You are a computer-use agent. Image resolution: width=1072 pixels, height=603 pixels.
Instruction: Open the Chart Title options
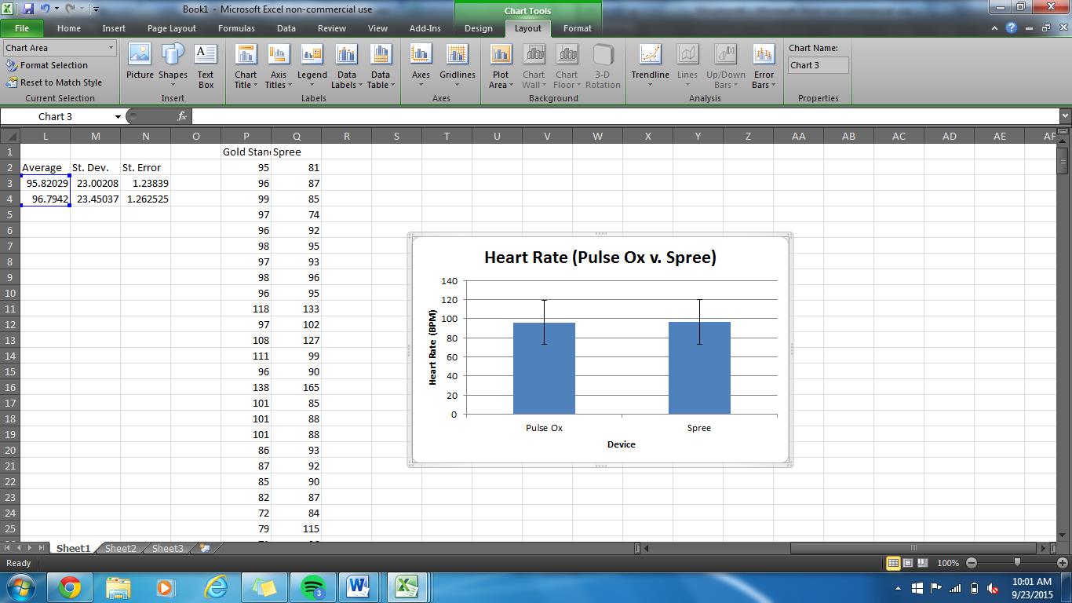(x=246, y=66)
